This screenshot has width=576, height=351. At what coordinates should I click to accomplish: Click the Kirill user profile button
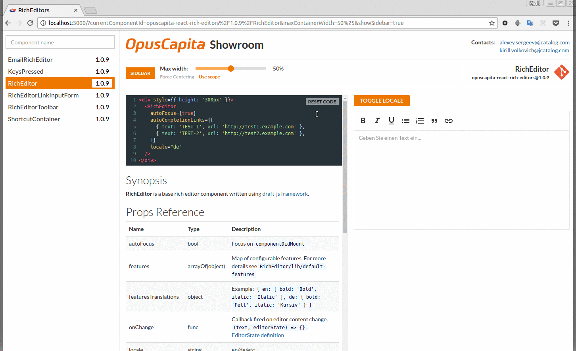[535, 3]
